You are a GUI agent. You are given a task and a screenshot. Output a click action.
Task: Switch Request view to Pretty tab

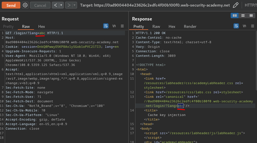click(8, 26)
